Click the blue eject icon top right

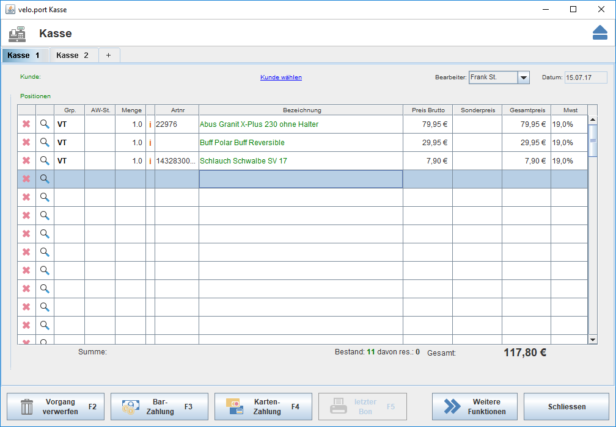(599, 33)
